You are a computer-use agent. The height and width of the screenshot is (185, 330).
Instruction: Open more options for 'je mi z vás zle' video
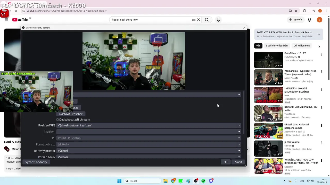[x=321, y=143]
